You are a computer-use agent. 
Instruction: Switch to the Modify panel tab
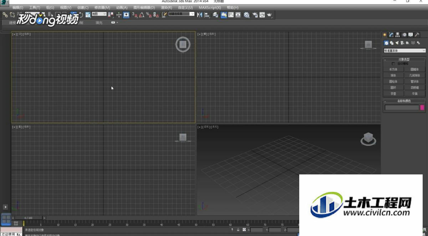pos(391,35)
